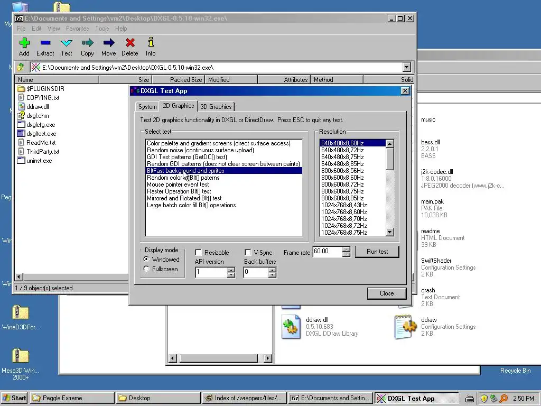Click the Add toolbar icon in 7-Zip
The width and height of the screenshot is (541, 406).
point(24,43)
